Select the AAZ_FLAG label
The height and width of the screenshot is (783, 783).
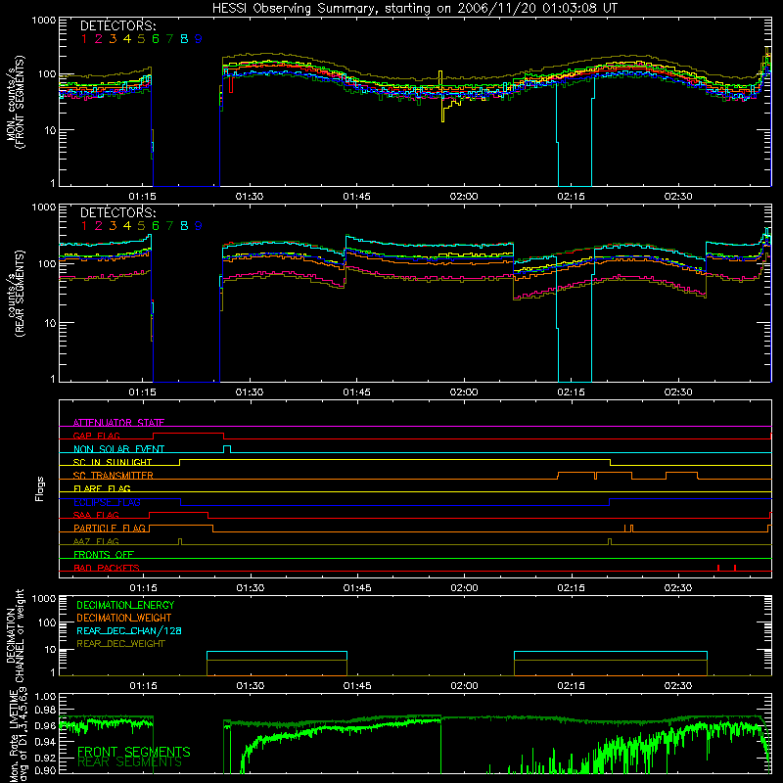pyautogui.click(x=96, y=541)
